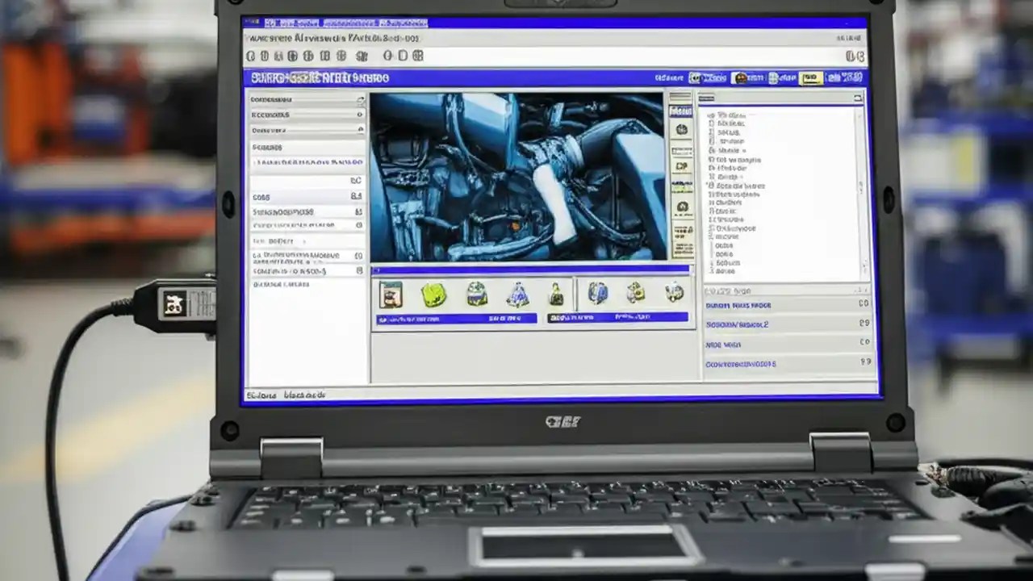The width and height of the screenshot is (1033, 581).
Task: Expand the first tree node in the right panel
Action: (x=710, y=113)
